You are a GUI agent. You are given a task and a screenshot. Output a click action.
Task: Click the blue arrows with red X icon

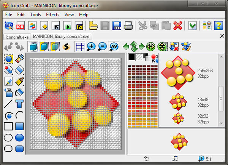[x=174, y=46]
